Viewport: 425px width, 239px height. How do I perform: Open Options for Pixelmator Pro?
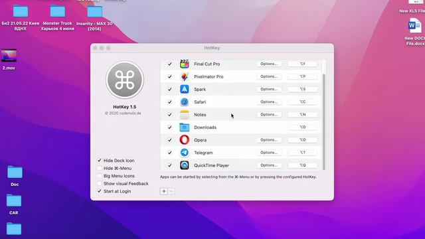click(269, 77)
